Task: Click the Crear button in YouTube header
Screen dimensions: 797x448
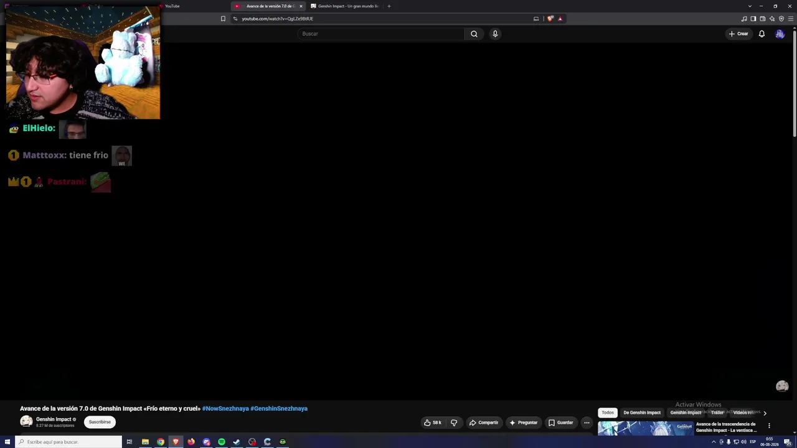Action: tap(738, 34)
